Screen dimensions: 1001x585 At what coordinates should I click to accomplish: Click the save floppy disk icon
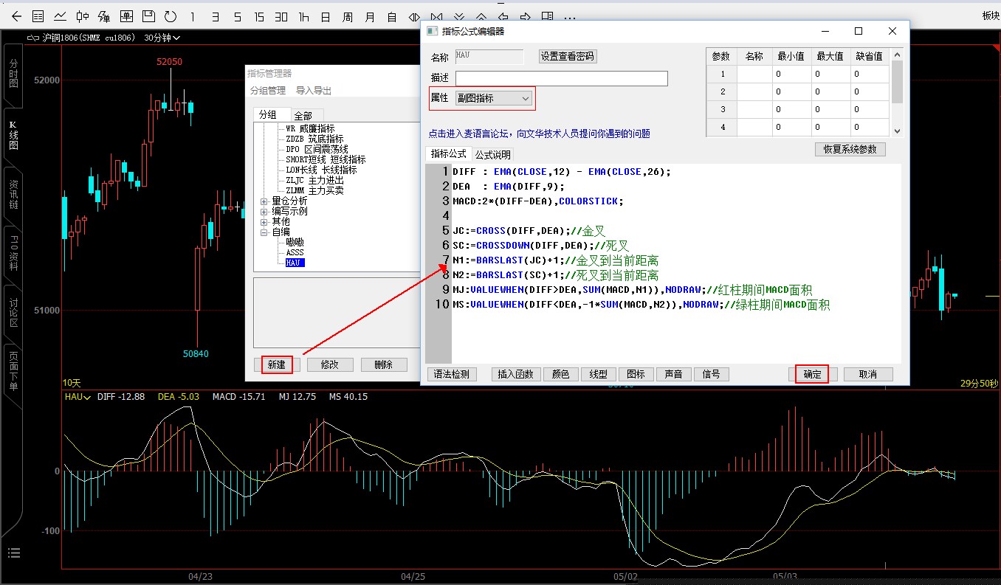(148, 16)
